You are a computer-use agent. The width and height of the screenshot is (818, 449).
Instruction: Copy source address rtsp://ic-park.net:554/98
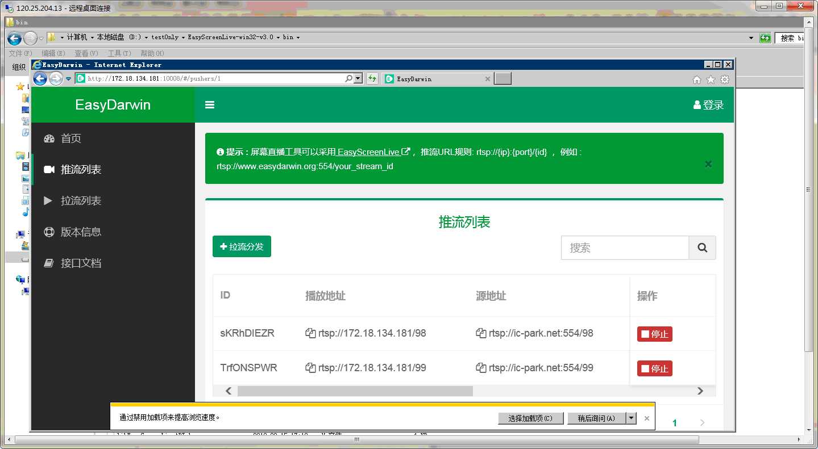pos(480,333)
